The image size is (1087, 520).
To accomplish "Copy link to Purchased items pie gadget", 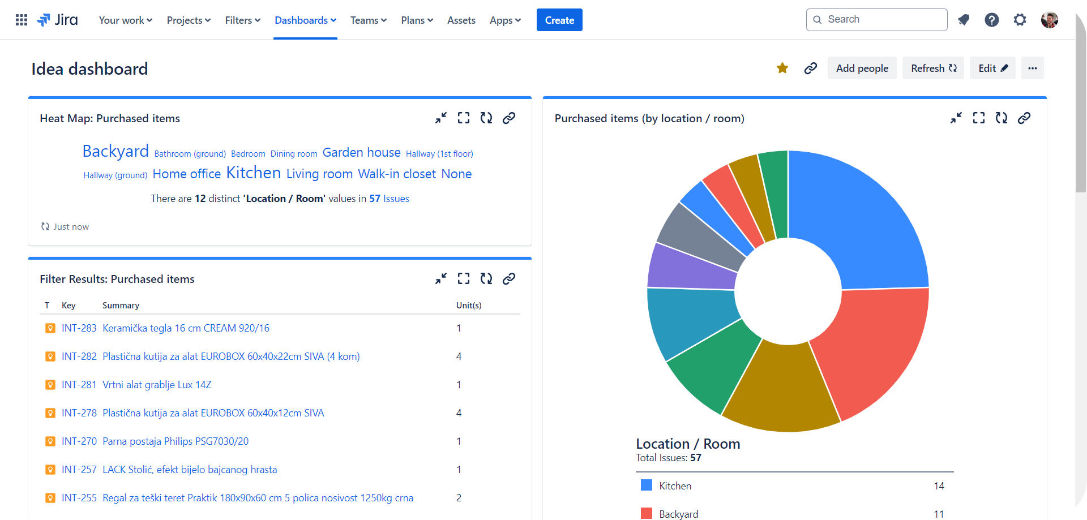I will (1024, 118).
